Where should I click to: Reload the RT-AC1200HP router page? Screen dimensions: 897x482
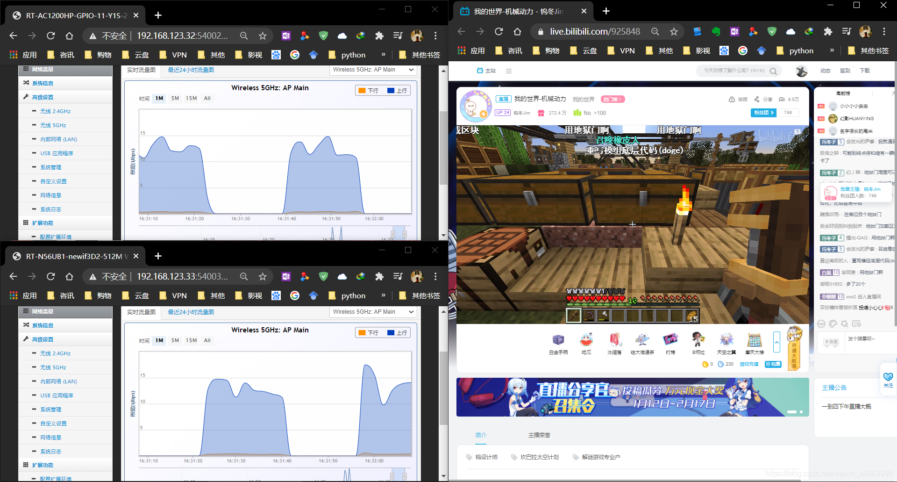coord(50,36)
